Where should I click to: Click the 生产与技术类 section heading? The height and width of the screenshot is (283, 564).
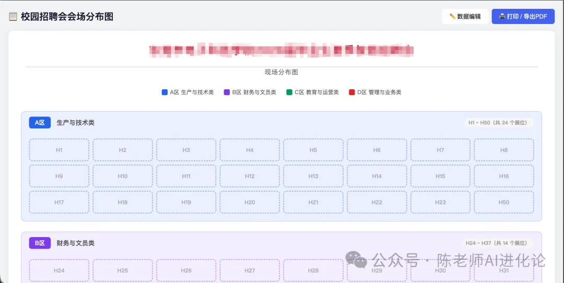(x=76, y=123)
